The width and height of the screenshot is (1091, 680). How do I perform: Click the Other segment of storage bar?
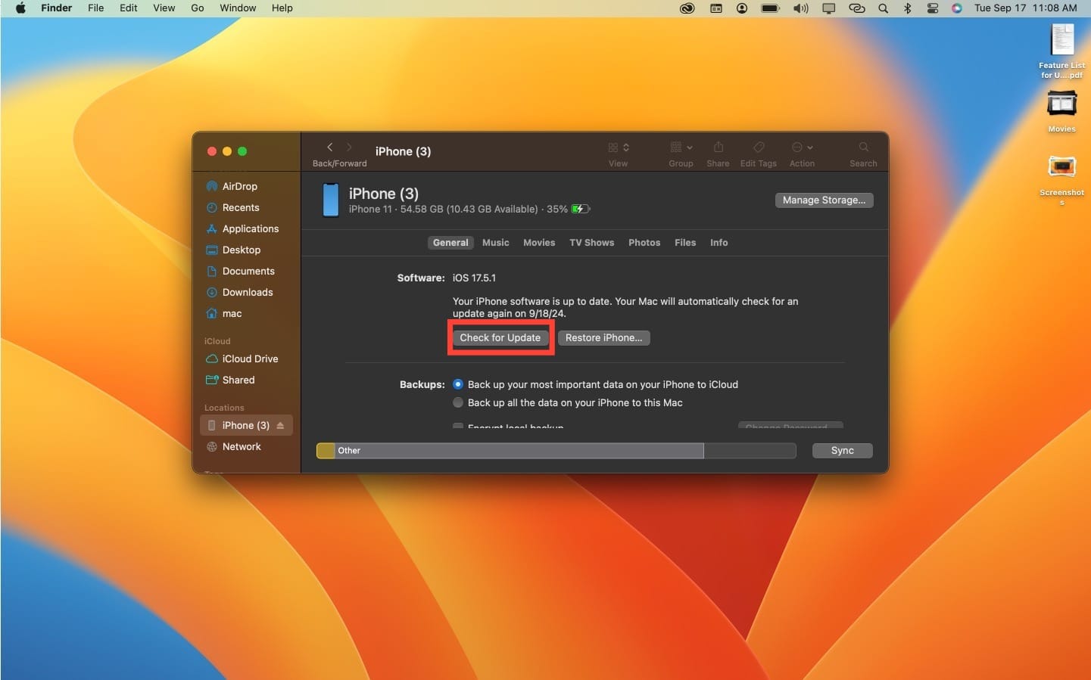click(519, 451)
